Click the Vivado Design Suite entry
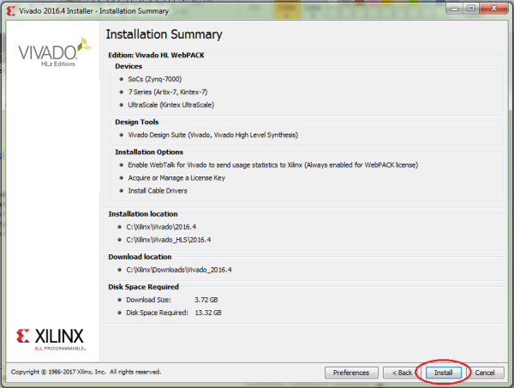The height and width of the screenshot is (388, 514). [x=212, y=135]
